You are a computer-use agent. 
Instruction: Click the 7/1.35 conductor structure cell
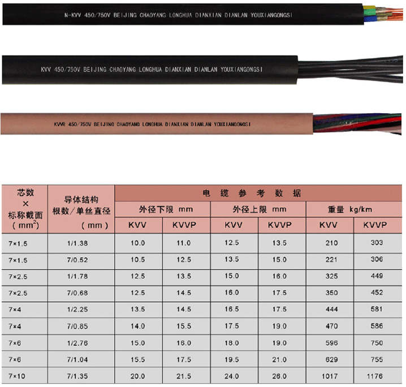81,376
